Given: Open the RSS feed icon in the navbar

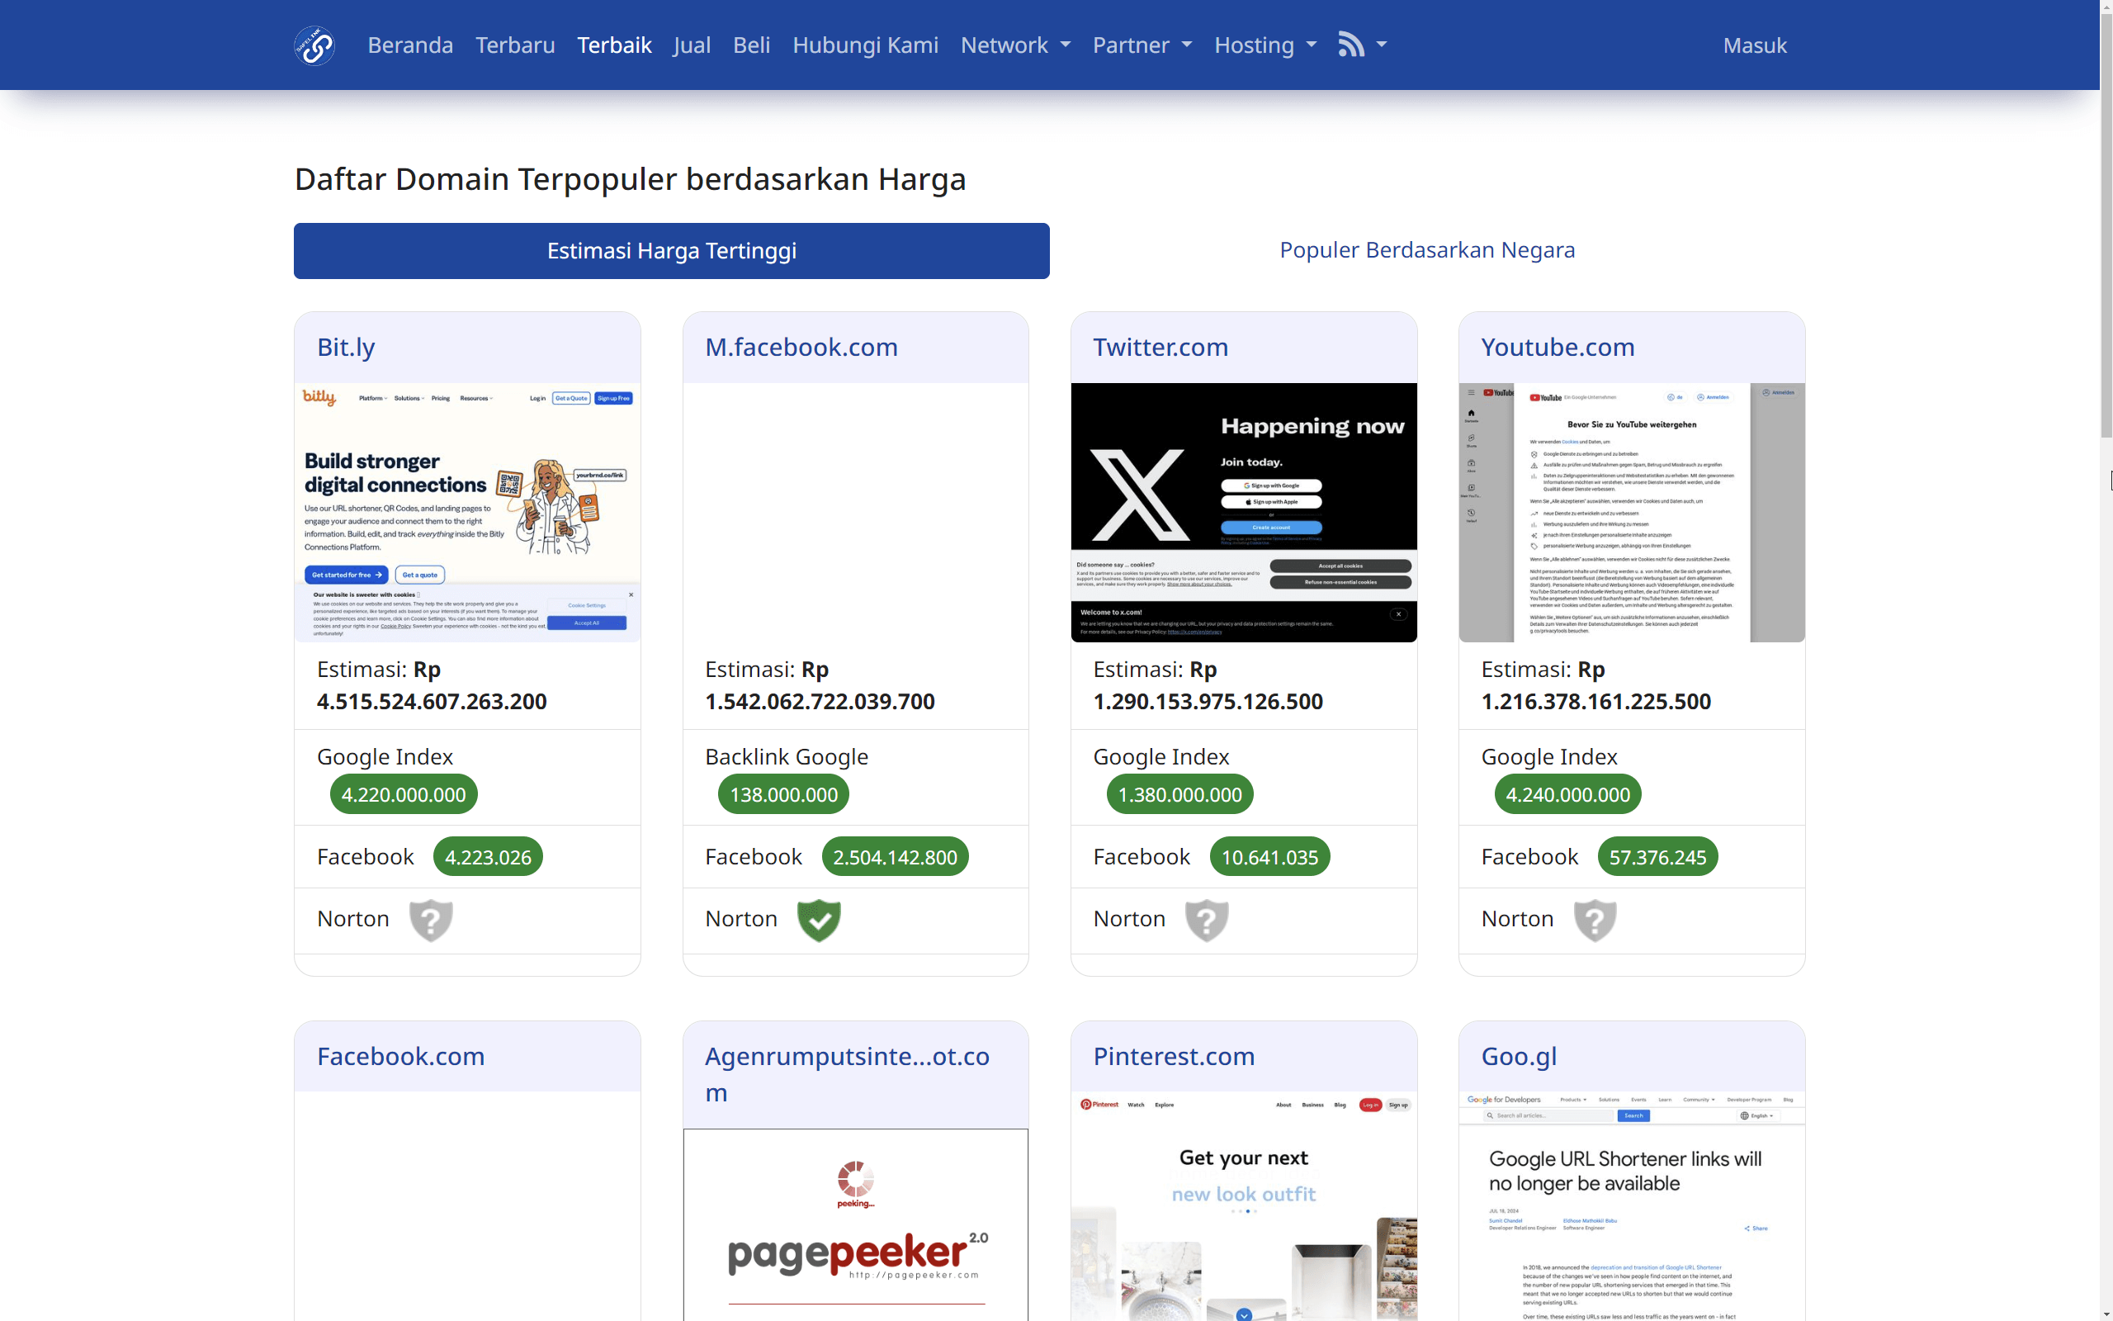Looking at the screenshot, I should tap(1353, 43).
